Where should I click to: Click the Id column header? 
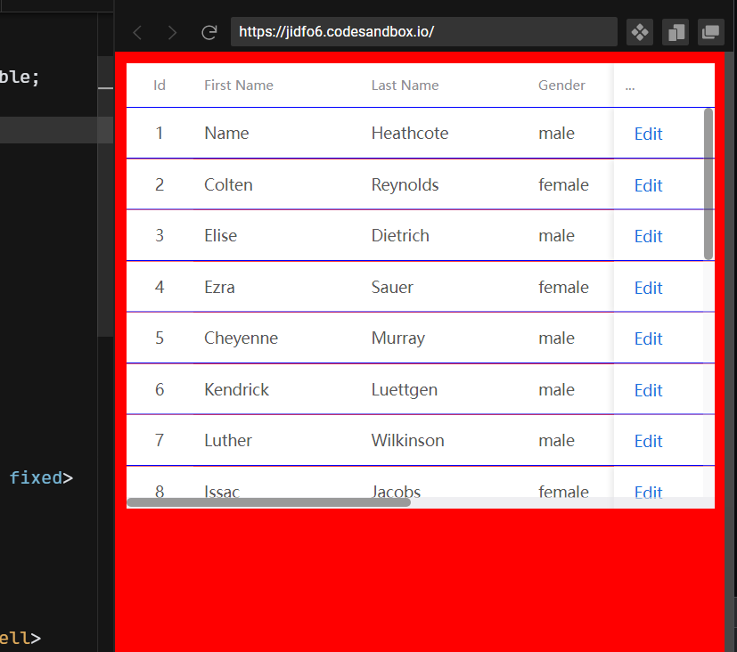(160, 85)
